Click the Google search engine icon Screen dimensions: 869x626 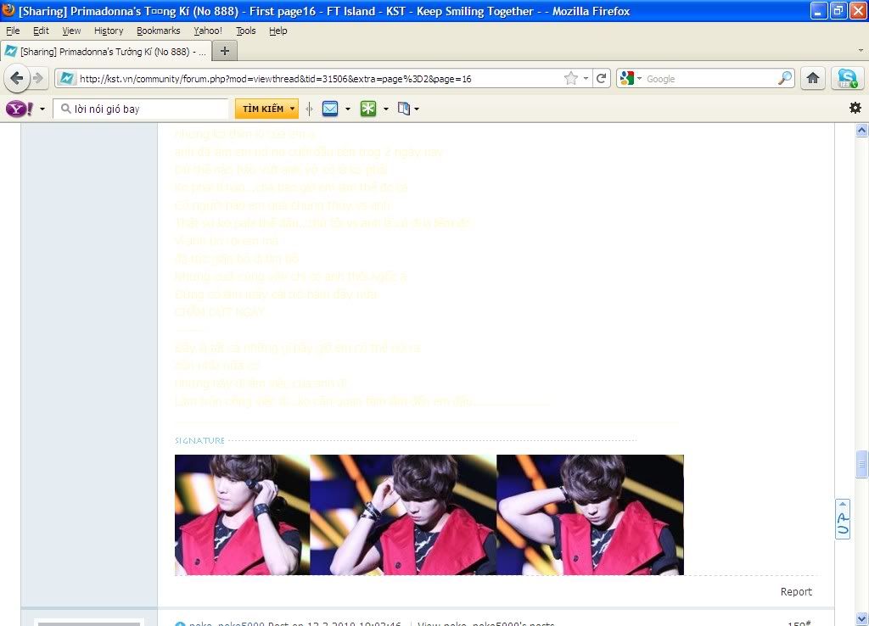(627, 79)
